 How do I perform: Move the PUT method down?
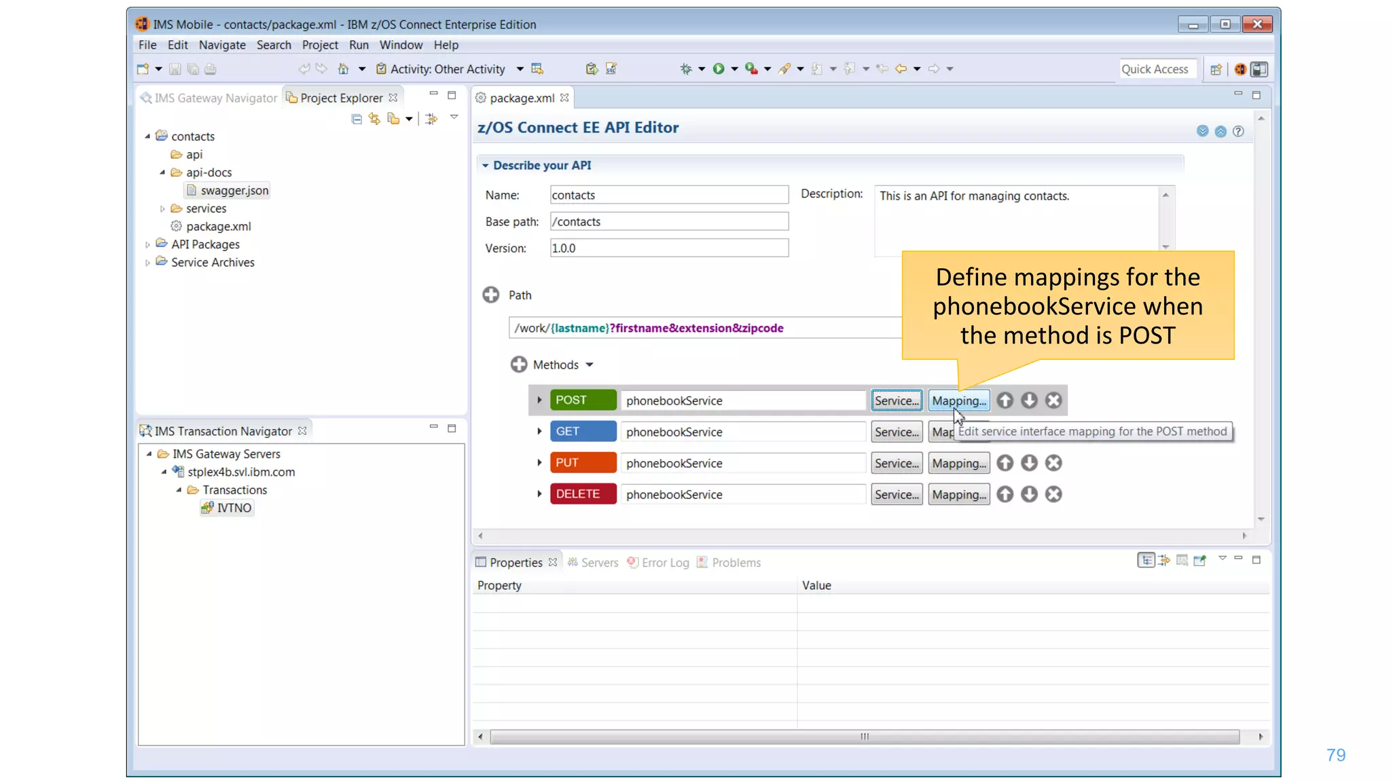[1029, 463]
